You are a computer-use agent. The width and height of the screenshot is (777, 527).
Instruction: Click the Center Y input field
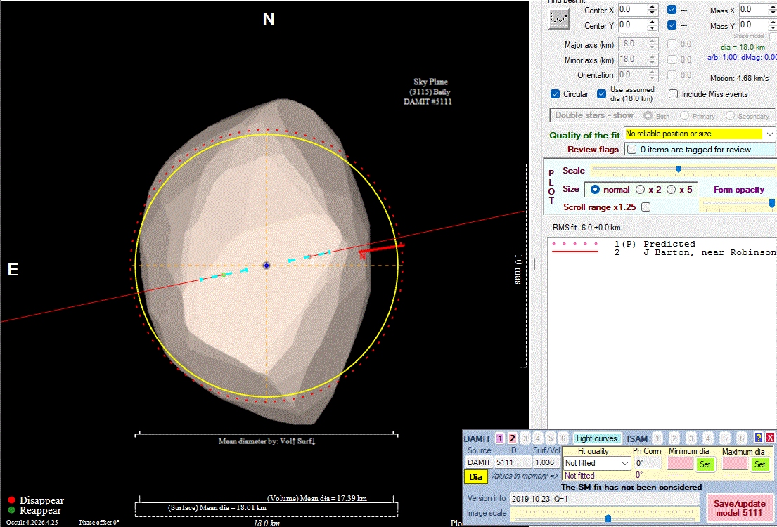pos(633,25)
